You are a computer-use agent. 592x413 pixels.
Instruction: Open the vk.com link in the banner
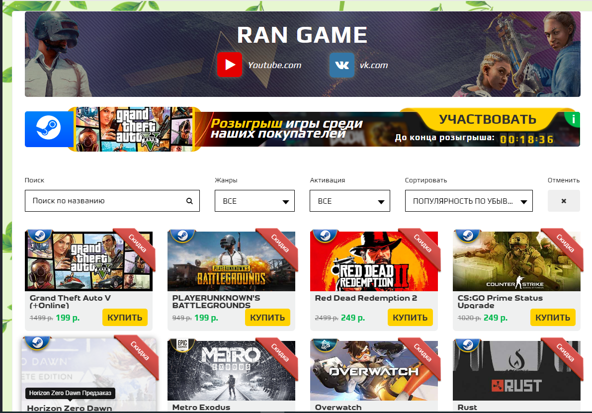(374, 65)
